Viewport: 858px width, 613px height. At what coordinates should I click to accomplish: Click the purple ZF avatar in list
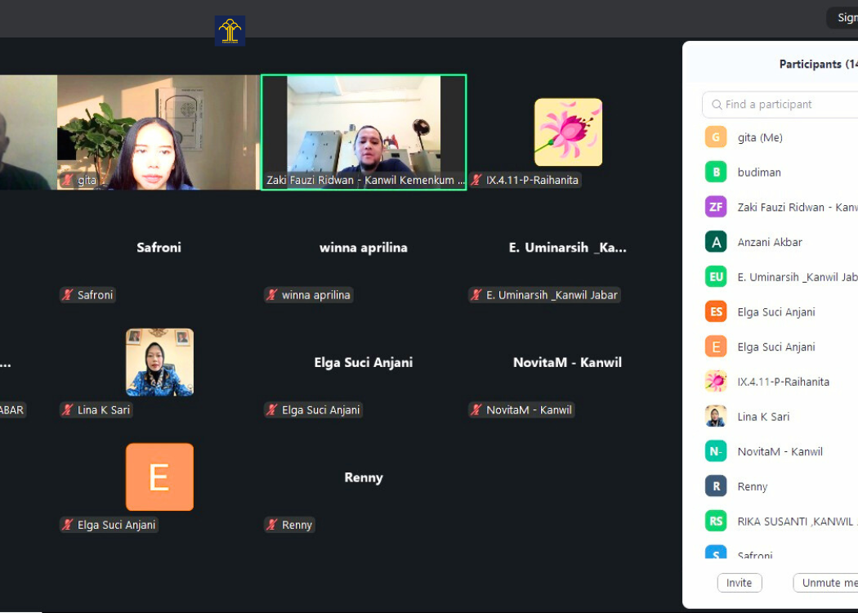click(716, 207)
